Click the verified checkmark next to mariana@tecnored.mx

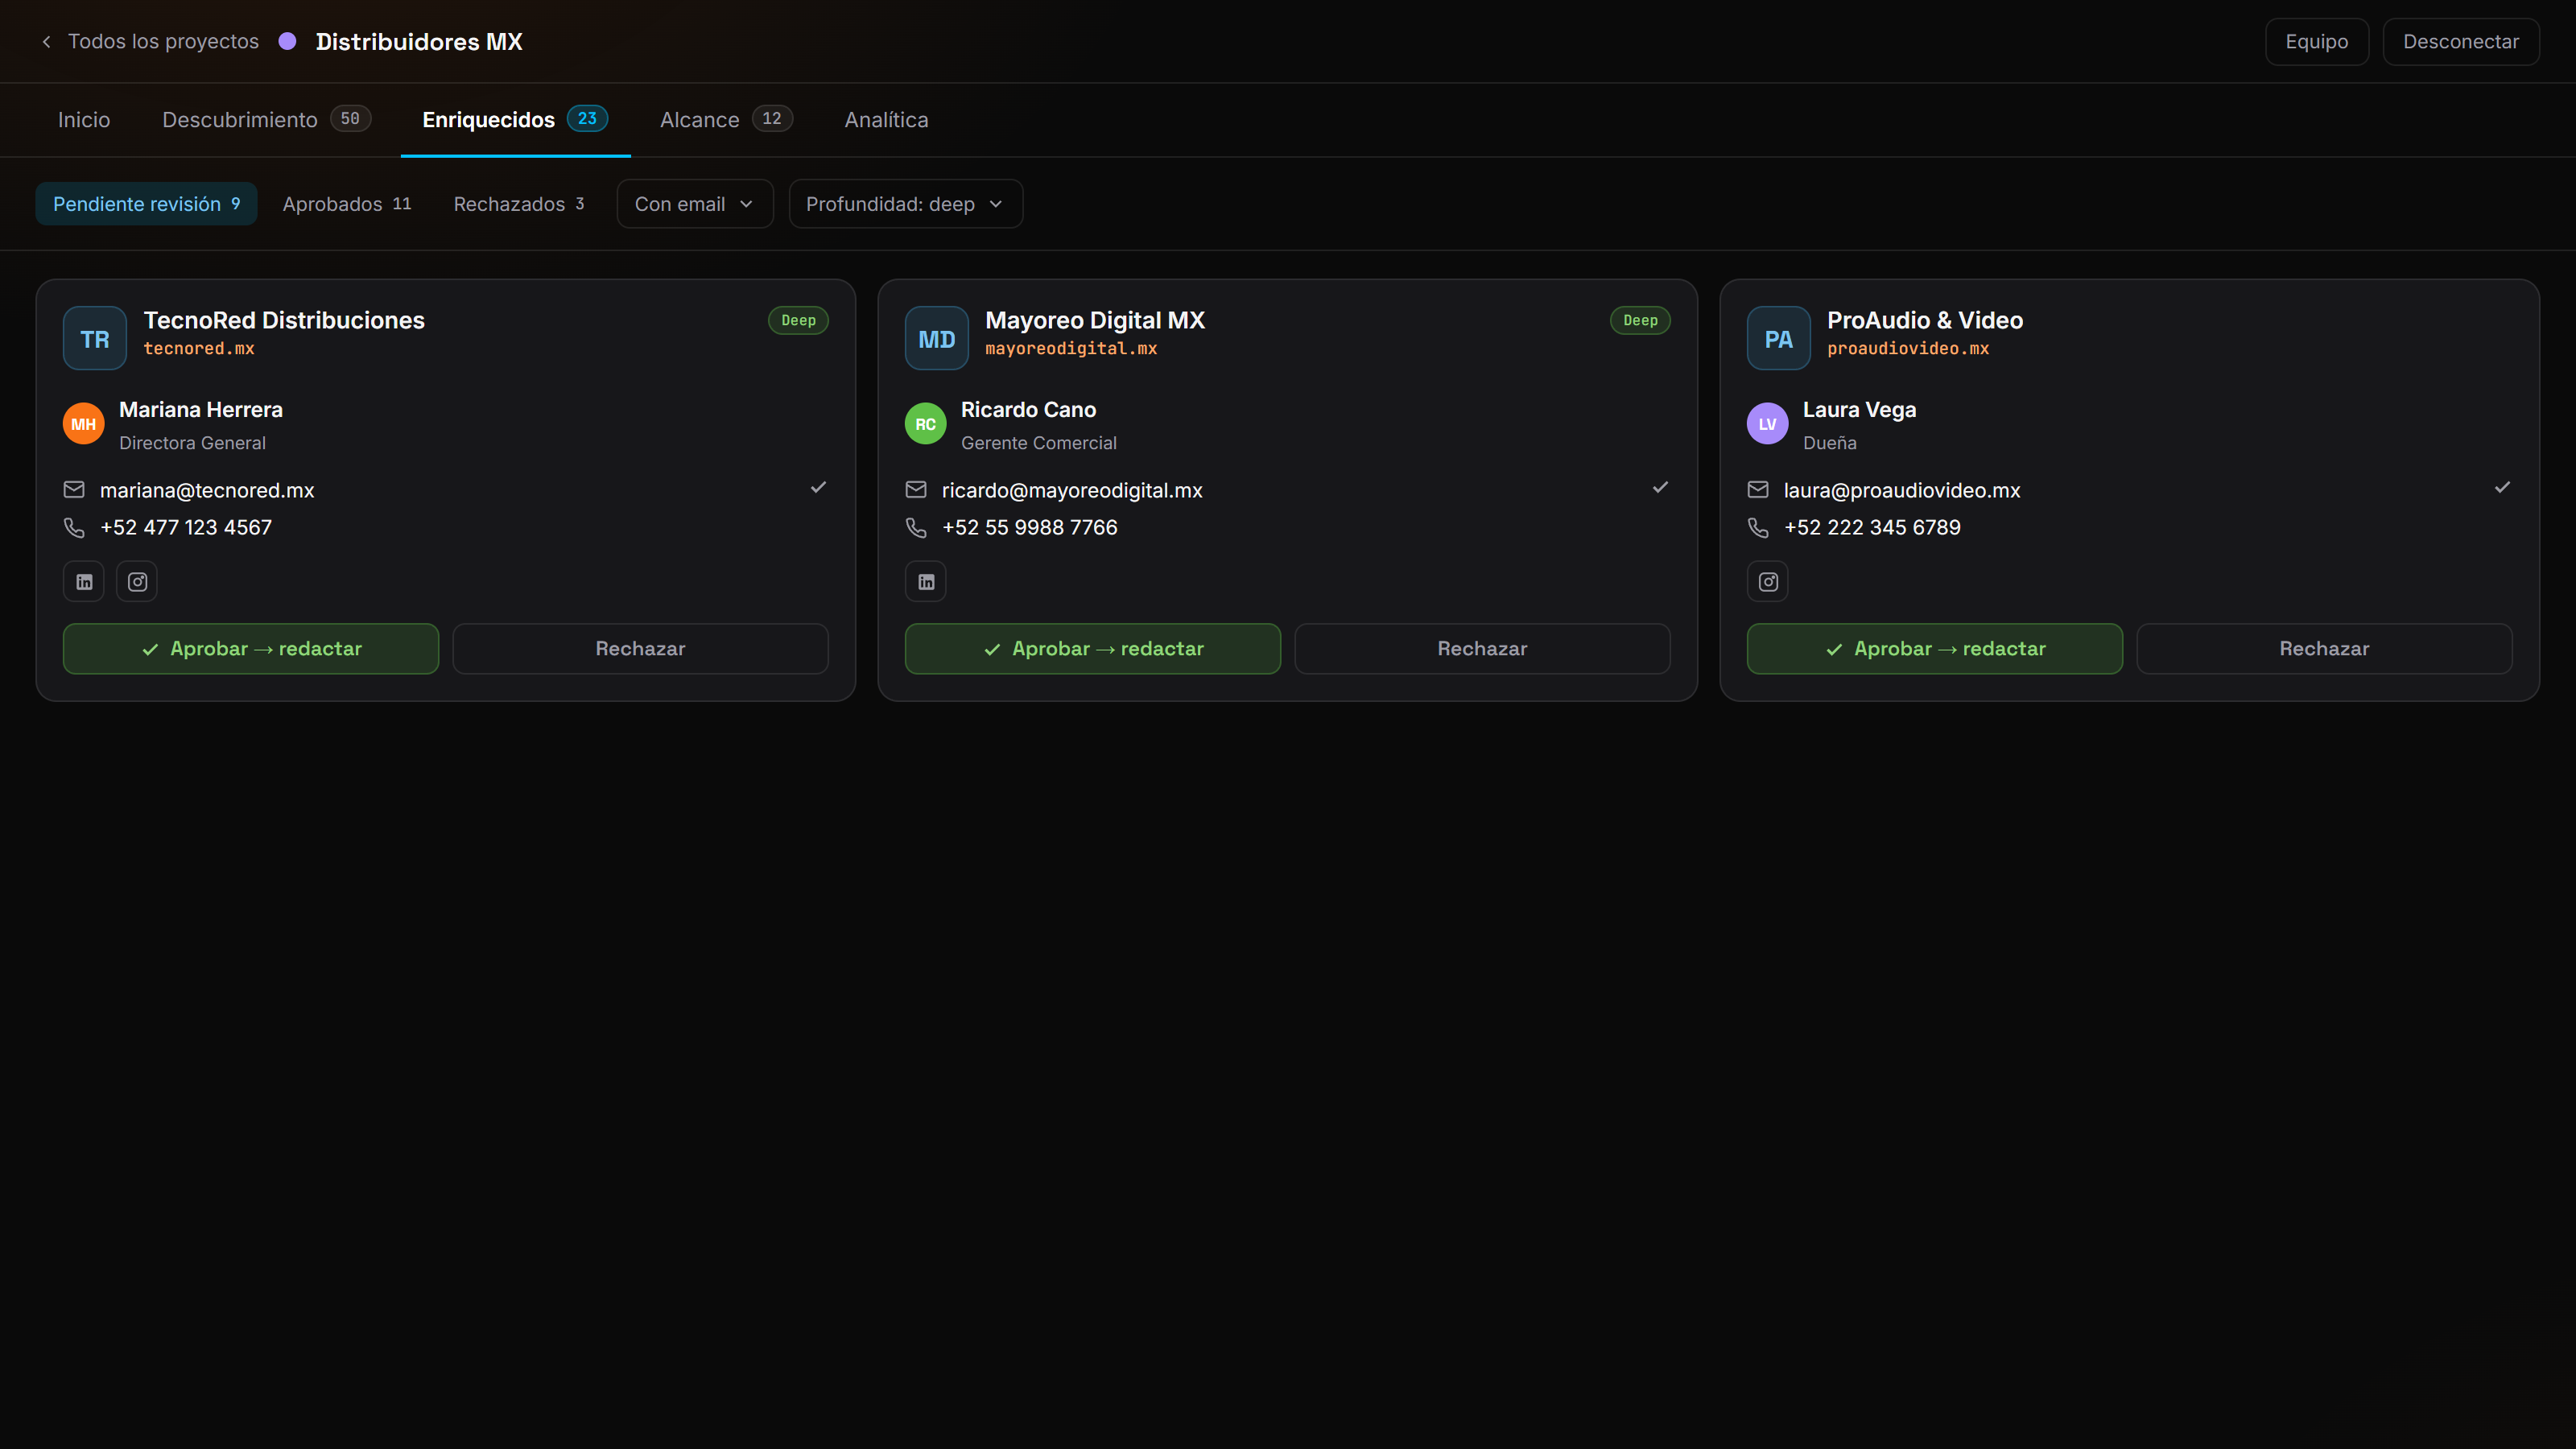(818, 487)
